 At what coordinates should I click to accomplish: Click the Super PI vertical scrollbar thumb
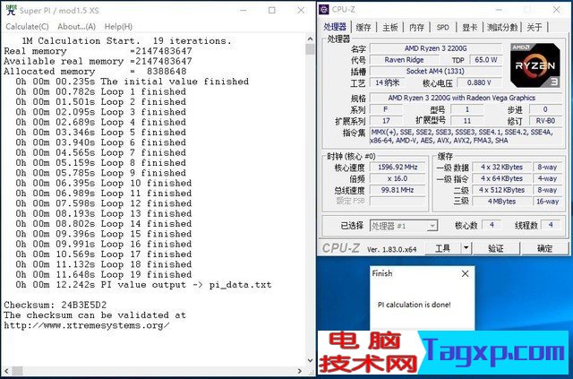pos(310,49)
